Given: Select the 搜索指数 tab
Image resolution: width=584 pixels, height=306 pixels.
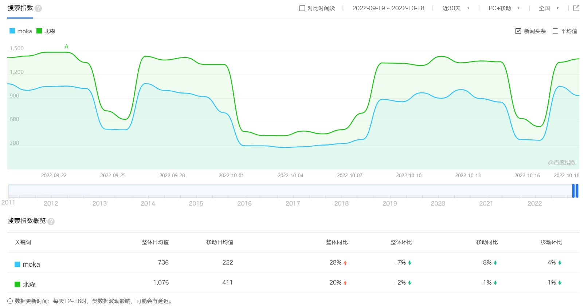Looking at the screenshot, I should [x=20, y=8].
